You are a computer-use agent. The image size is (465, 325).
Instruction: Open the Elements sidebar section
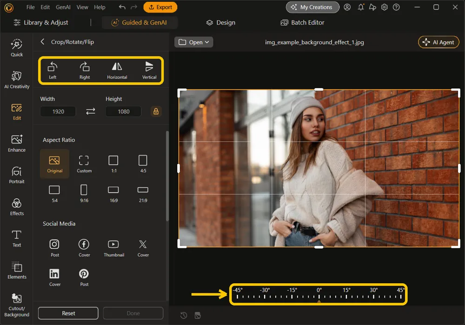(17, 270)
